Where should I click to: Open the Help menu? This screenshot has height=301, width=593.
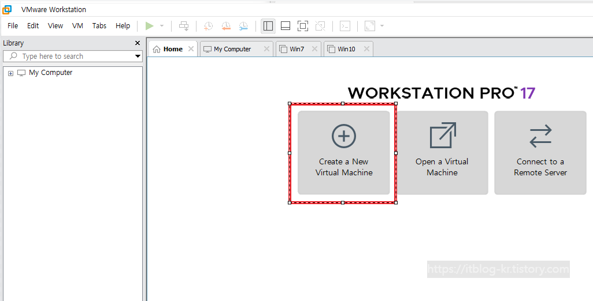coord(123,25)
